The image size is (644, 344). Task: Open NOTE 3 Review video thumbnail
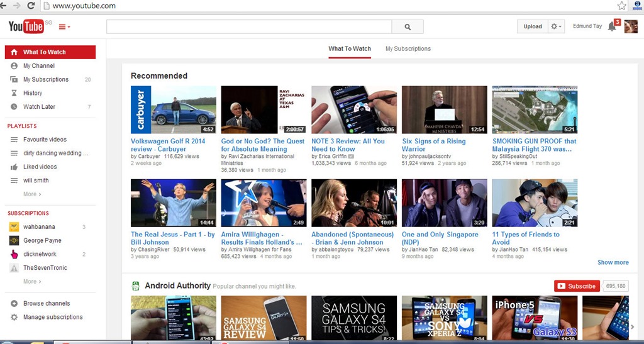[x=354, y=109]
